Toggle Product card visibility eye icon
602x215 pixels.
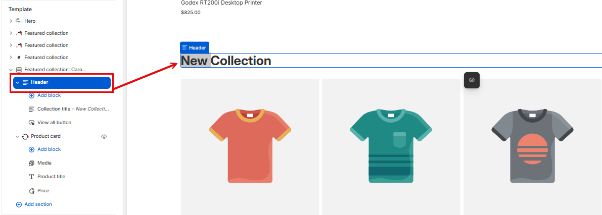click(104, 136)
